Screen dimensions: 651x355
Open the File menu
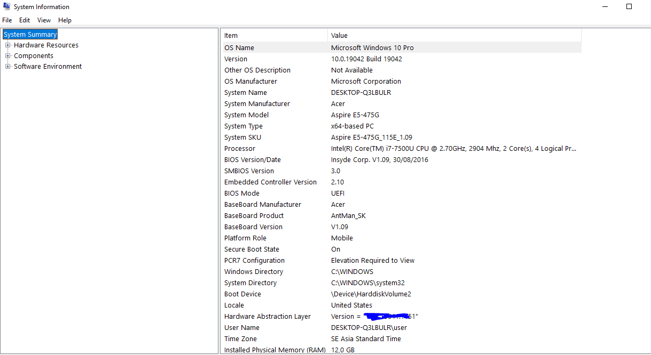click(x=7, y=20)
